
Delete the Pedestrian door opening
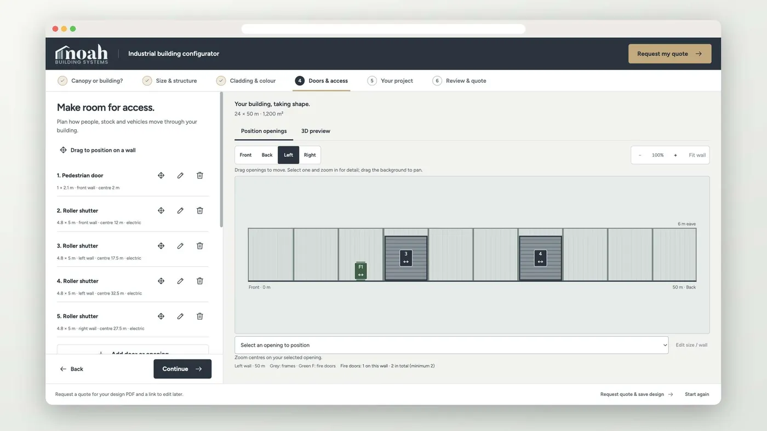[200, 175]
